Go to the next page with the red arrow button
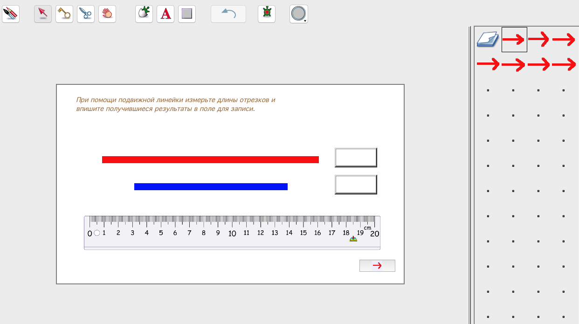The width and height of the screenshot is (579, 324). coord(377,266)
